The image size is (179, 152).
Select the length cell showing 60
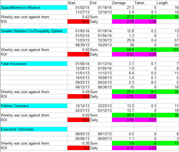tap(168, 45)
